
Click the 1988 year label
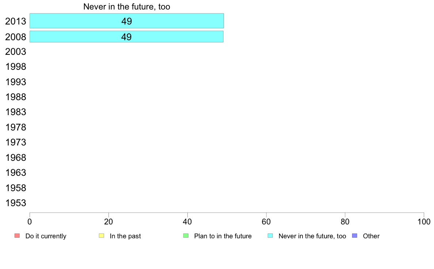tap(15, 97)
